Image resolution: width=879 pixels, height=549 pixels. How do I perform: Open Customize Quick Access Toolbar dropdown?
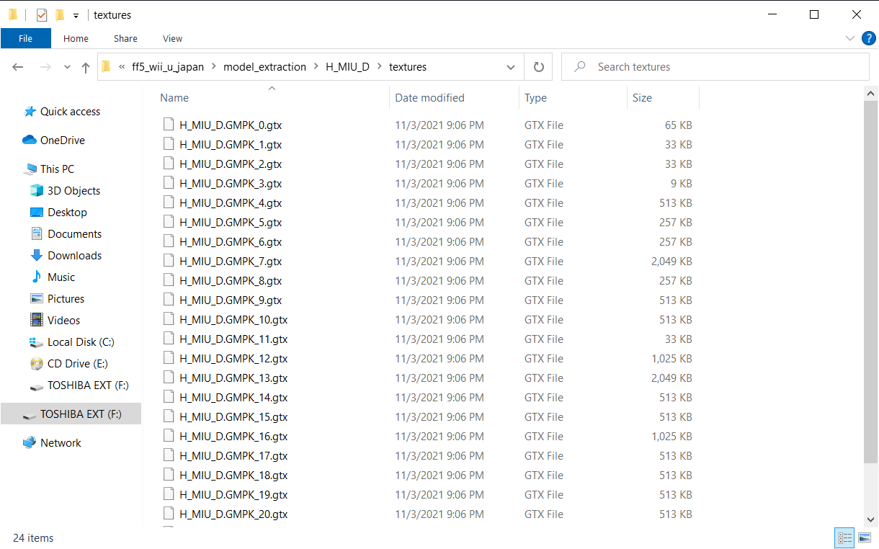point(76,15)
